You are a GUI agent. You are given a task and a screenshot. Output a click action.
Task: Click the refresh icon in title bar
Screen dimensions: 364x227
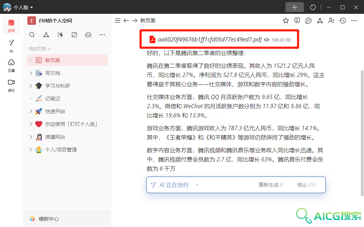click(313, 7)
